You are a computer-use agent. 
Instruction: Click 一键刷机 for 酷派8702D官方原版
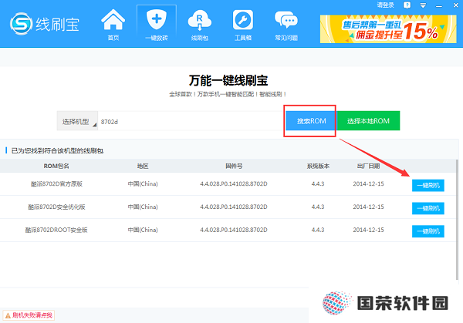[428, 185]
